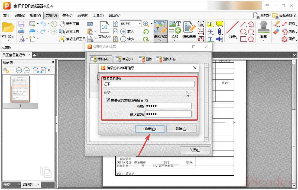Screen dimensions: 298x190
Task: Click the zoom-in plus icon in thumbnail panel
Action: 19,70
